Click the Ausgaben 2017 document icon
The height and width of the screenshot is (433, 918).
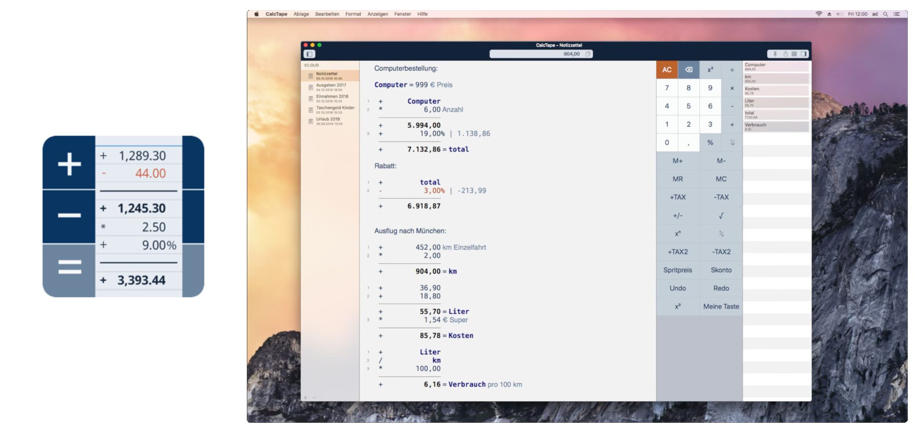click(x=311, y=88)
